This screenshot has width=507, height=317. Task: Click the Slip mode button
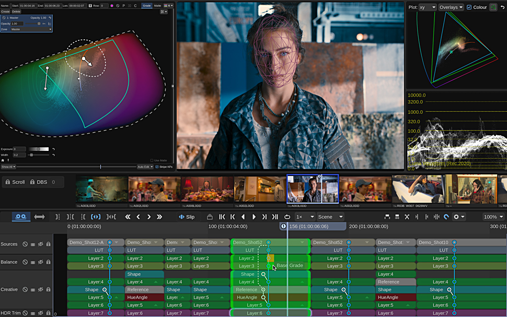pyautogui.click(x=186, y=217)
